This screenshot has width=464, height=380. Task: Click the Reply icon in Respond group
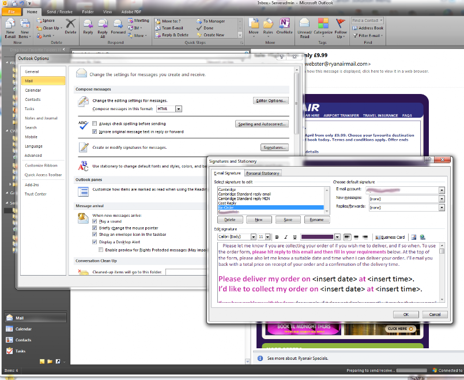point(88,27)
